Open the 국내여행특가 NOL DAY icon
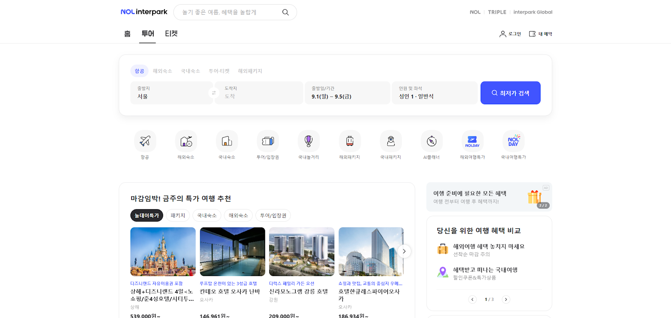This screenshot has width=671, height=318. point(514,141)
